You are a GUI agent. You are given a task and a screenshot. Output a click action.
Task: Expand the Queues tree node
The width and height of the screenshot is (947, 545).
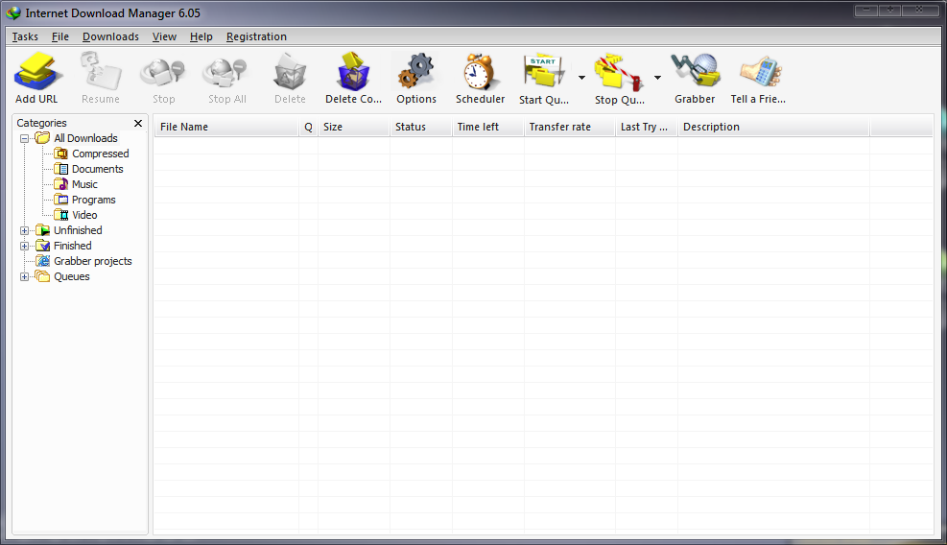(24, 276)
